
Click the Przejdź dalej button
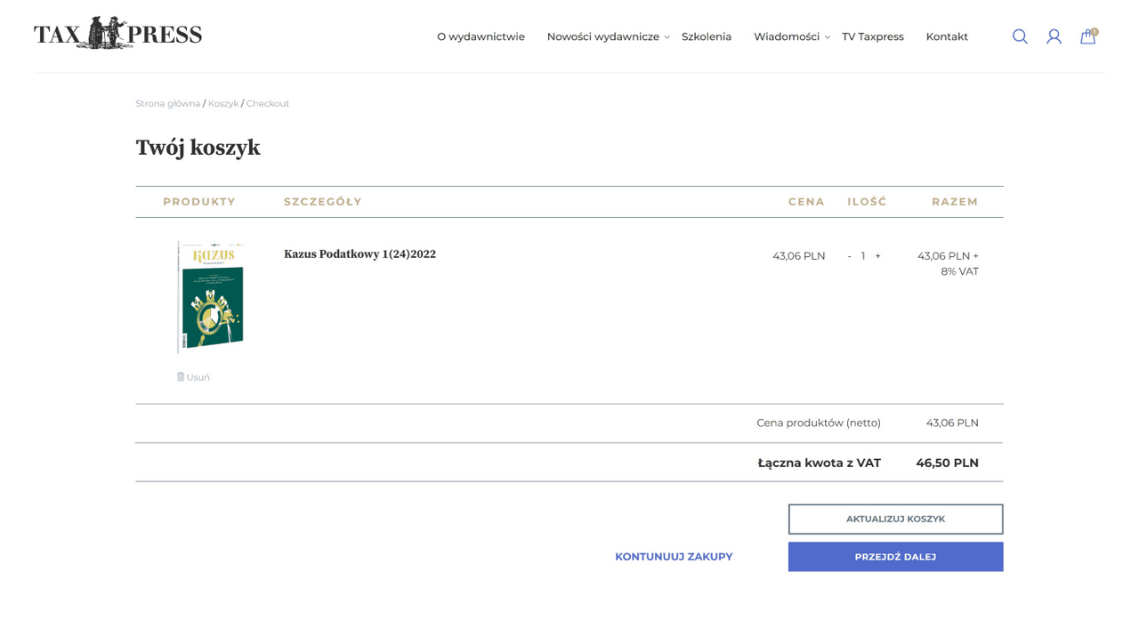click(x=895, y=557)
